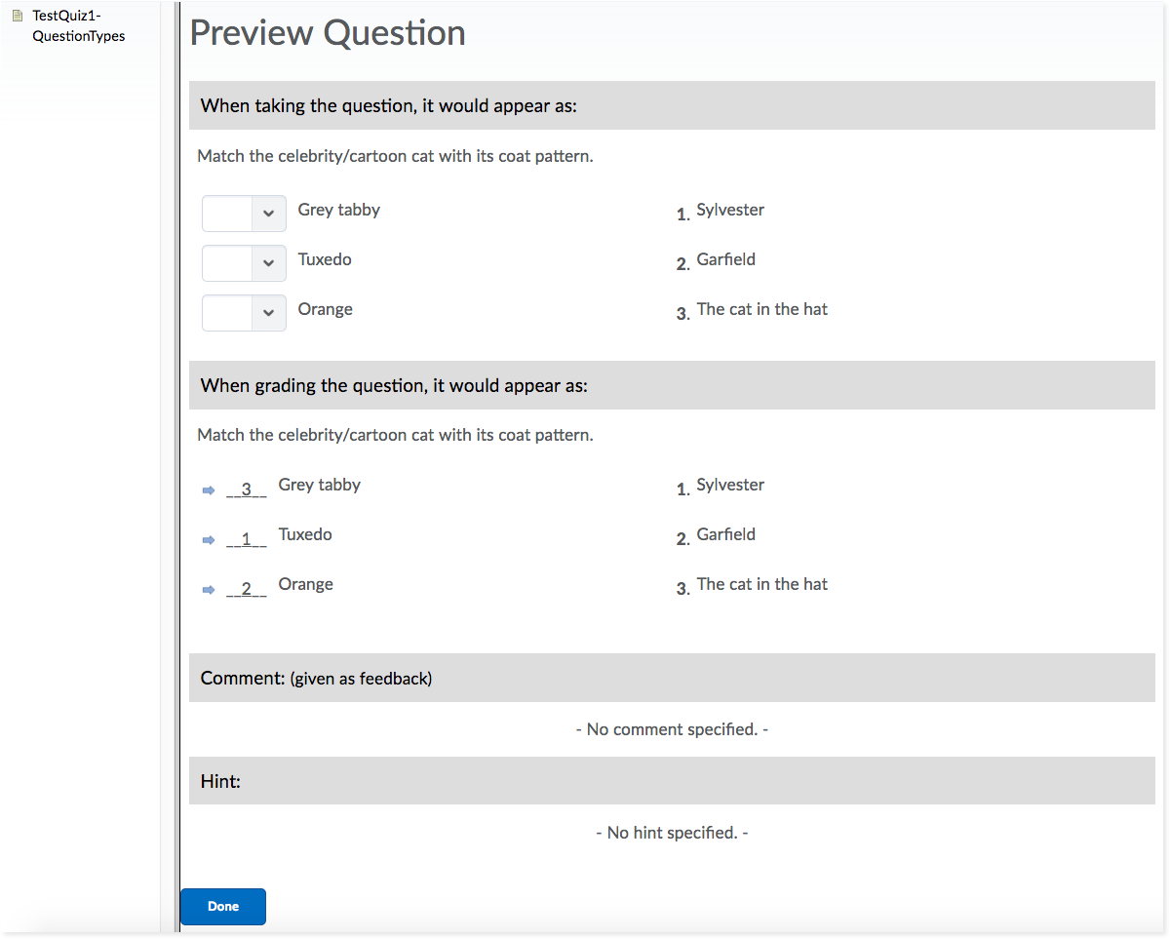Click the blue arrow beside graded Tuxedo
Viewport: 1170px width, 939px height.
[208, 540]
